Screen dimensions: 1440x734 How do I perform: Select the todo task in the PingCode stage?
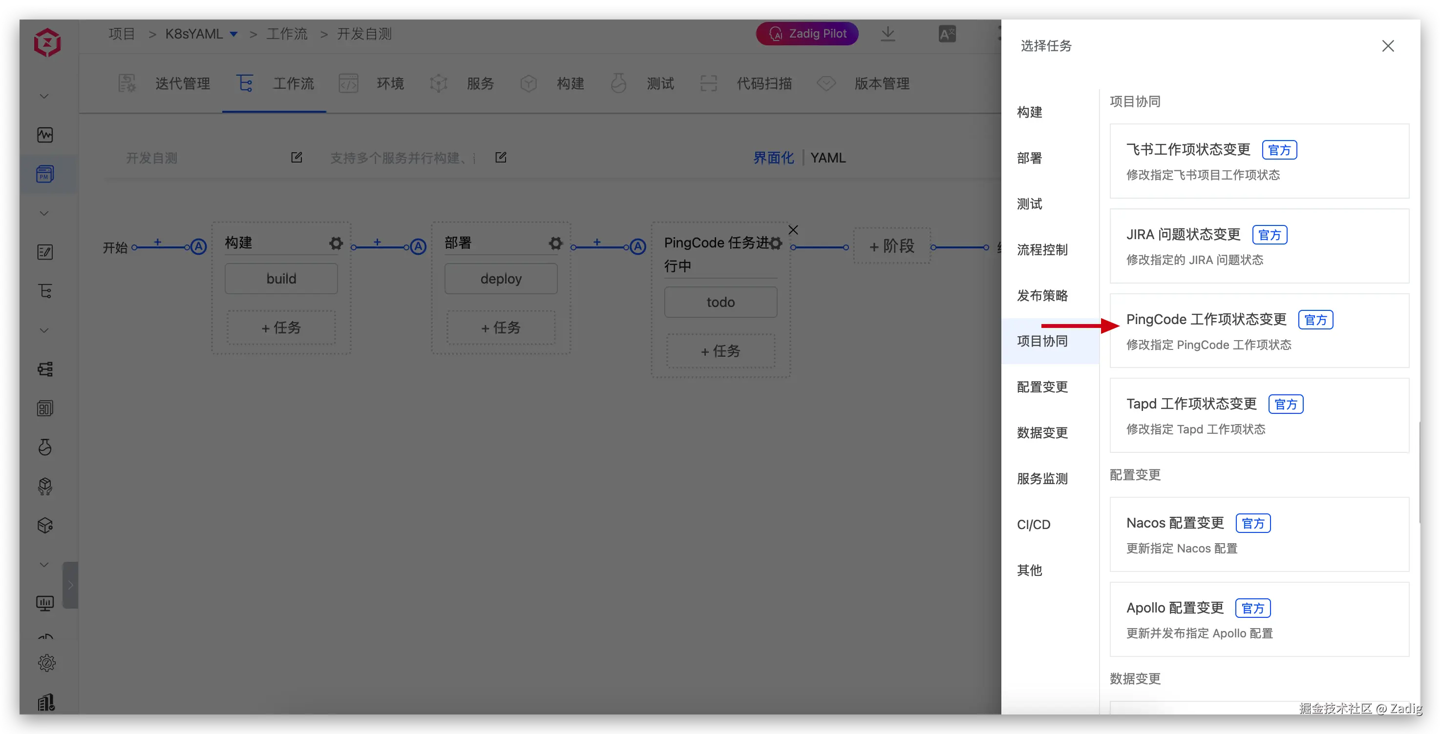coord(720,302)
